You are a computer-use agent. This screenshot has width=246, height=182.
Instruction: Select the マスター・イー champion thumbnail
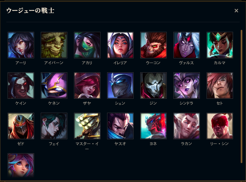click(x=87, y=126)
